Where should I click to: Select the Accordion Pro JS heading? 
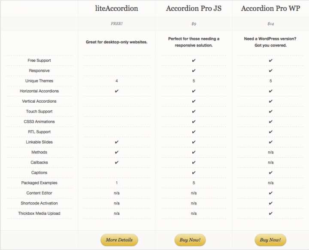pos(194,9)
